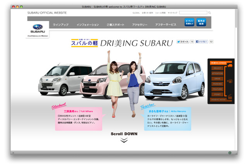Image resolution: width=248 pixels, height=165 pixels.
Task: Click the Twitter ツイート button
Action: (x=183, y=41)
